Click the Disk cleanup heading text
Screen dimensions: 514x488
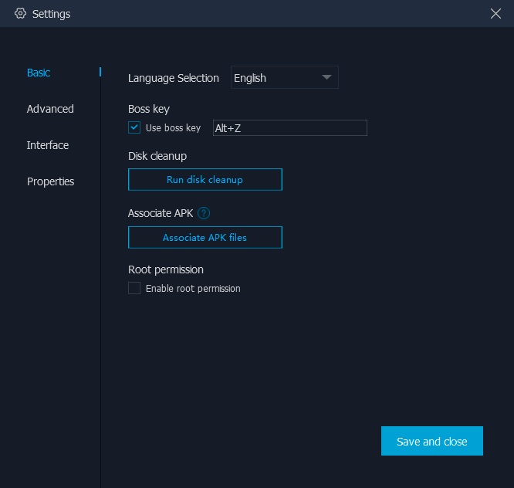(x=157, y=156)
